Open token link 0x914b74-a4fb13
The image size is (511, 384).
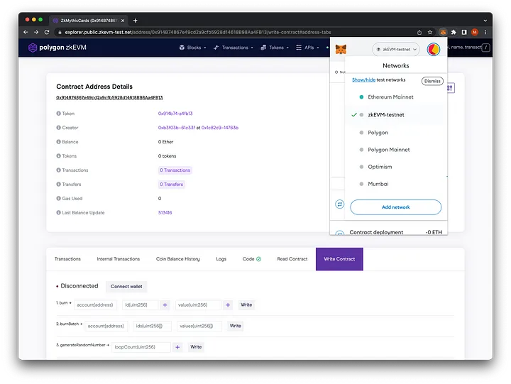(x=175, y=114)
